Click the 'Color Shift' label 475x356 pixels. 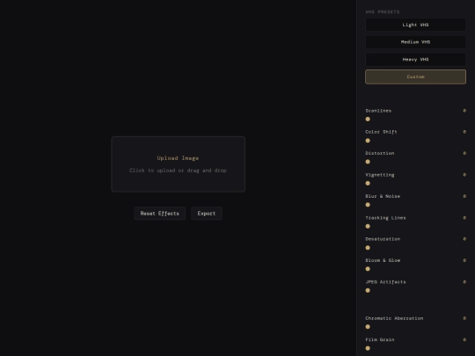(x=381, y=132)
